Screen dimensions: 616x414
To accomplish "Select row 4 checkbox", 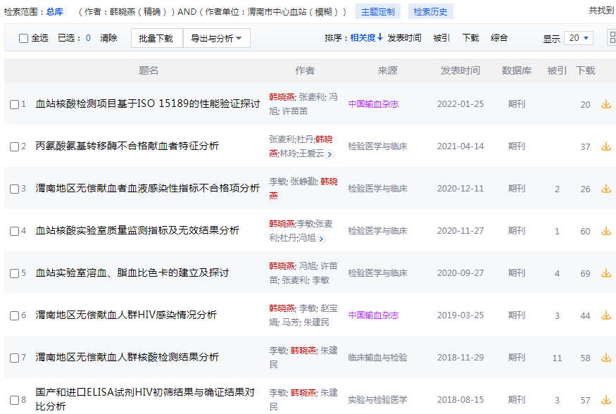I will click(15, 231).
